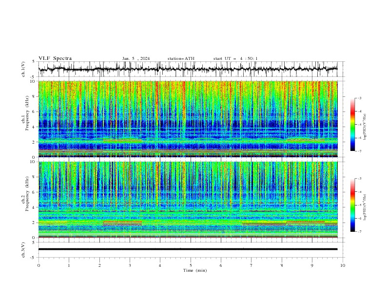386x298 pixels.
Task: Click tick label 8 on the Time axis
Action: [x=282, y=265]
